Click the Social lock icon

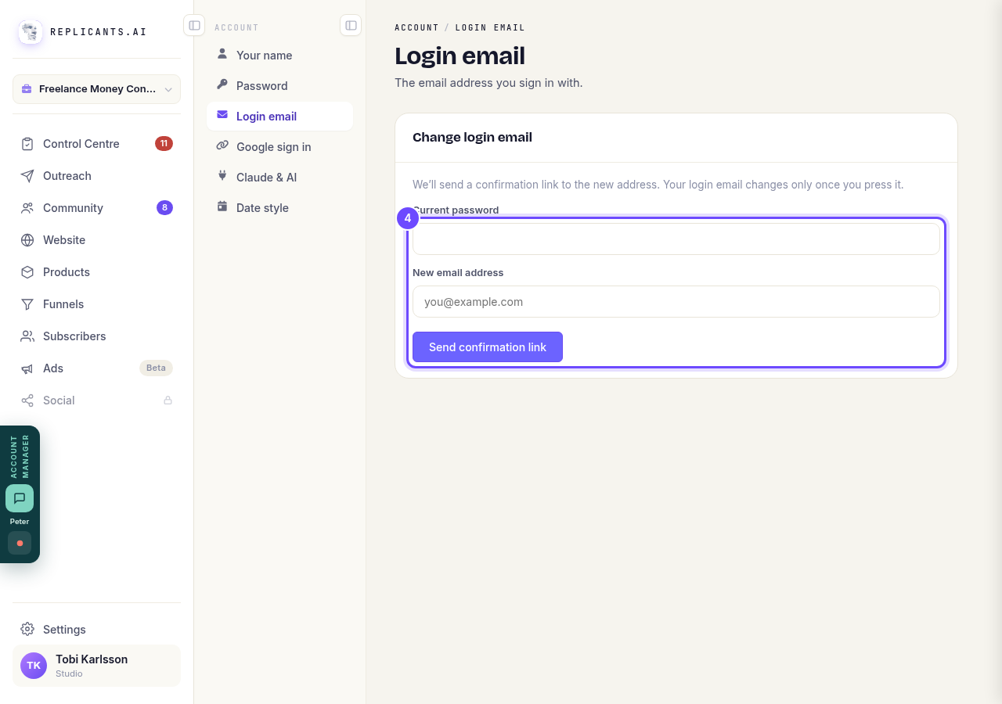(x=168, y=400)
